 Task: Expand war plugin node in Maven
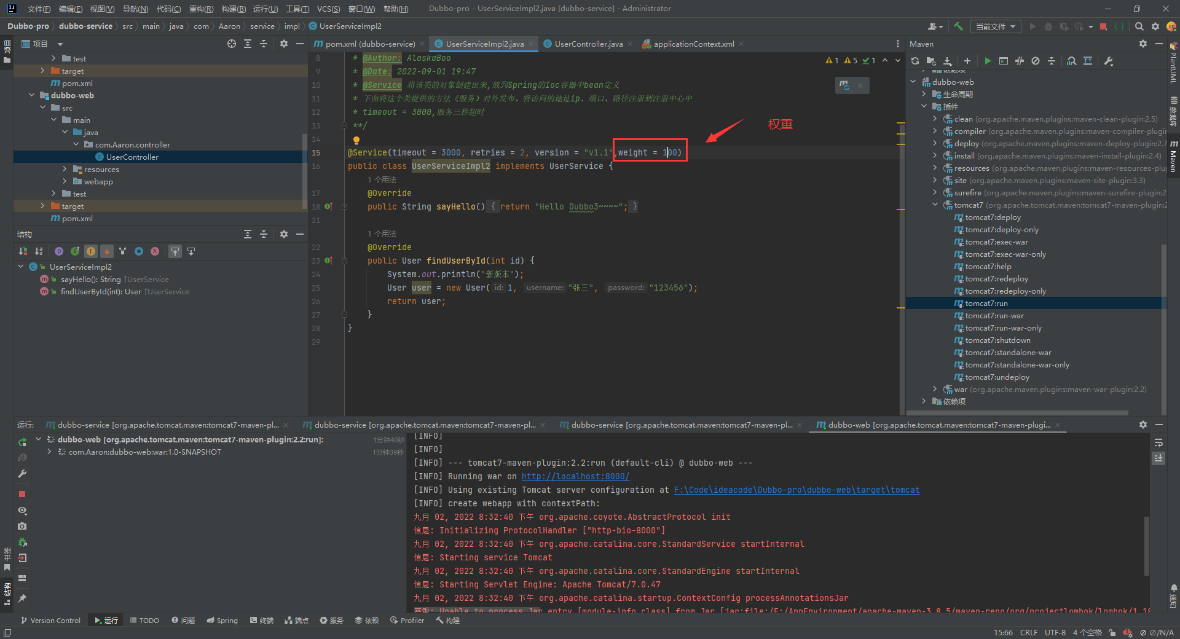pos(935,389)
